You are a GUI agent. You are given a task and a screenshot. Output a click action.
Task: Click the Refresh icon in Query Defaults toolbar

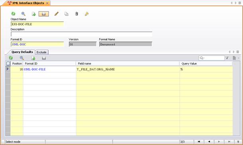tap(11, 58)
